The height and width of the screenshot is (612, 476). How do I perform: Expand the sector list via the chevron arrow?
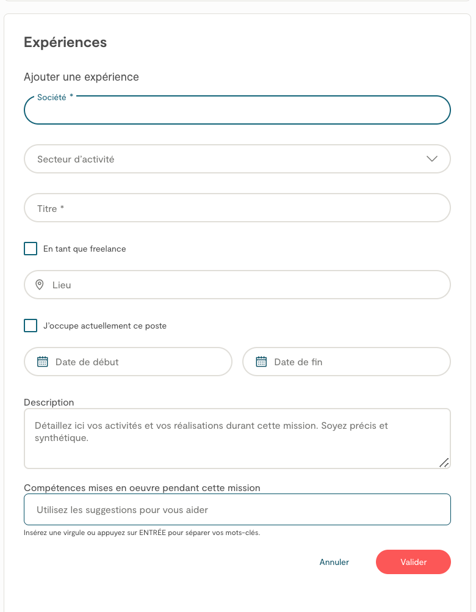[x=432, y=159]
